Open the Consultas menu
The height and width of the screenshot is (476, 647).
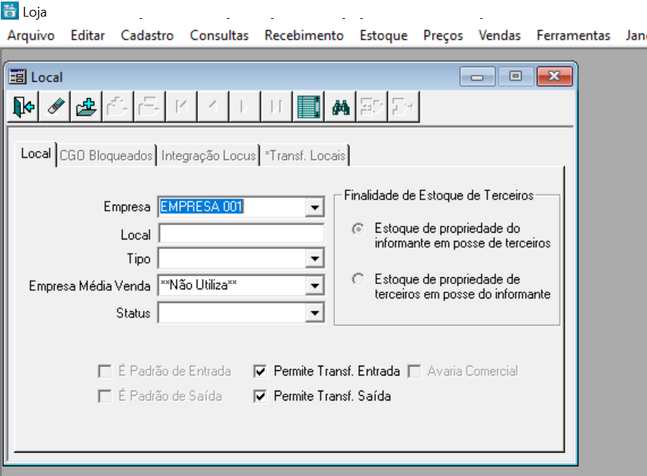coord(219,36)
